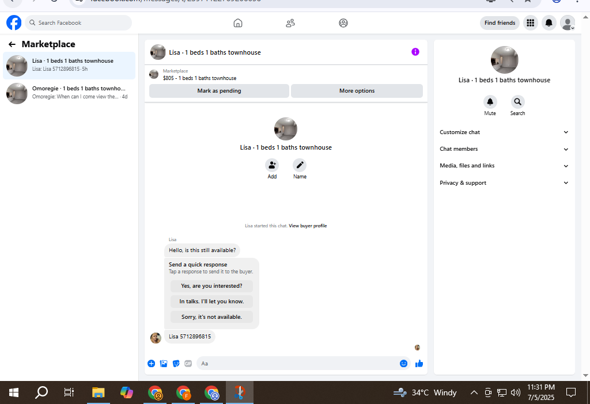590x404 pixels.
Task: Open Windows action center notifications
Action: [571, 392]
